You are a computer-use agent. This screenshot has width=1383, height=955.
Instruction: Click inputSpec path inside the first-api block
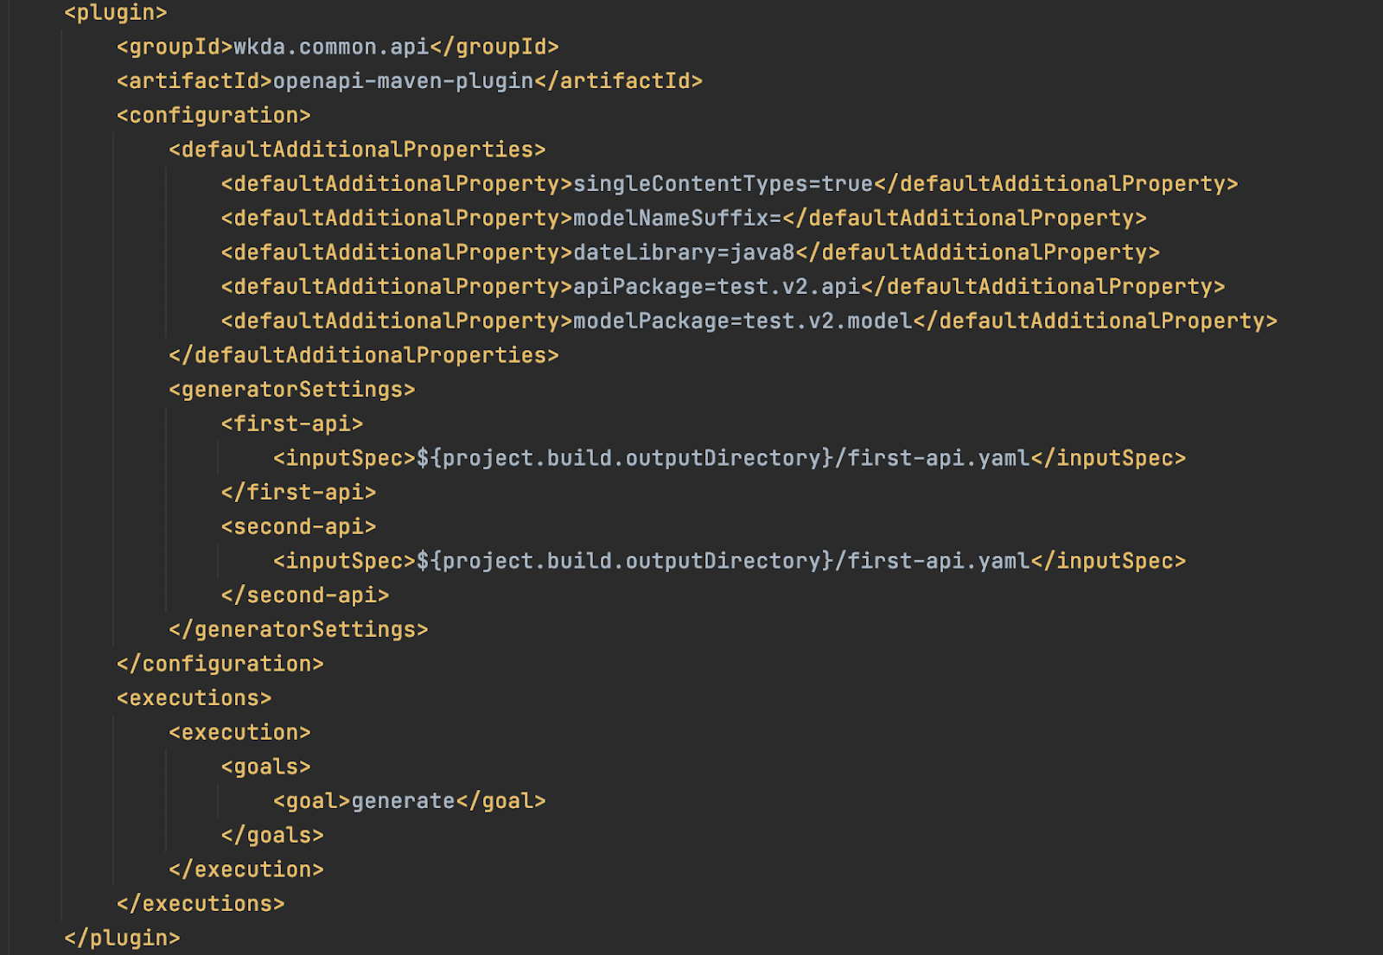[x=722, y=458]
